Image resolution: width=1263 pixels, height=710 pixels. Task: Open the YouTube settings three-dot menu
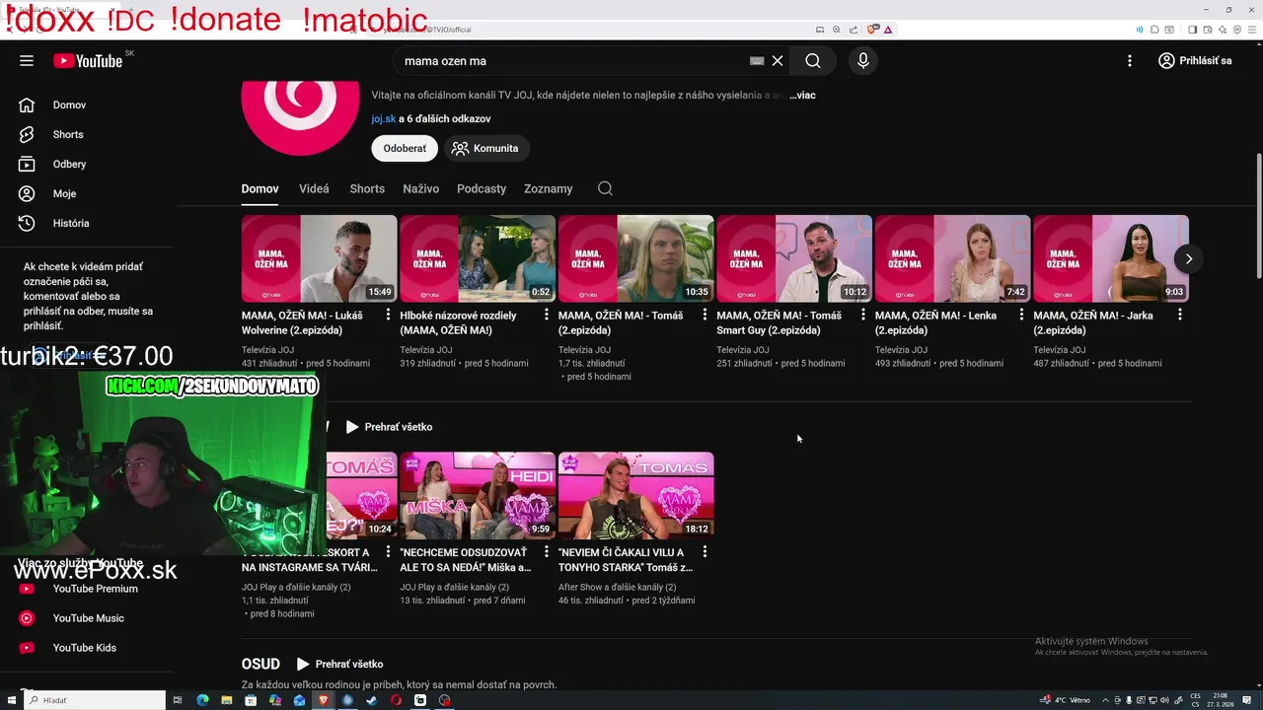(1130, 60)
